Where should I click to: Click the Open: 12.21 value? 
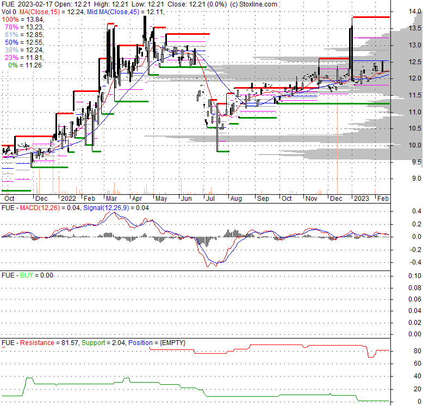coord(72,4)
